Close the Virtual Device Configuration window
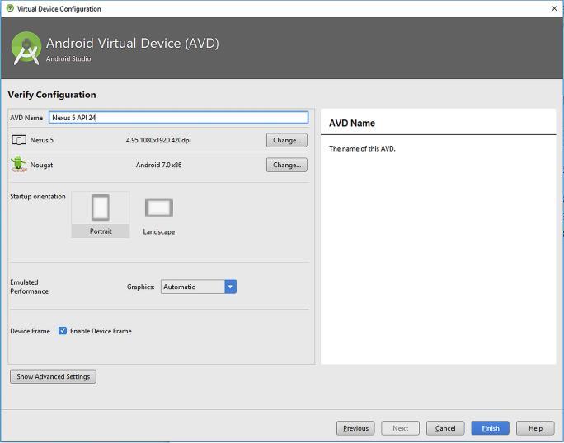Image resolution: width=564 pixels, height=443 pixels. (554, 8)
